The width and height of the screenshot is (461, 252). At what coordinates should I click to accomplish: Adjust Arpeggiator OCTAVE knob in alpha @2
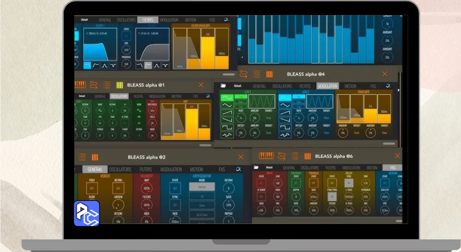[x=228, y=188]
